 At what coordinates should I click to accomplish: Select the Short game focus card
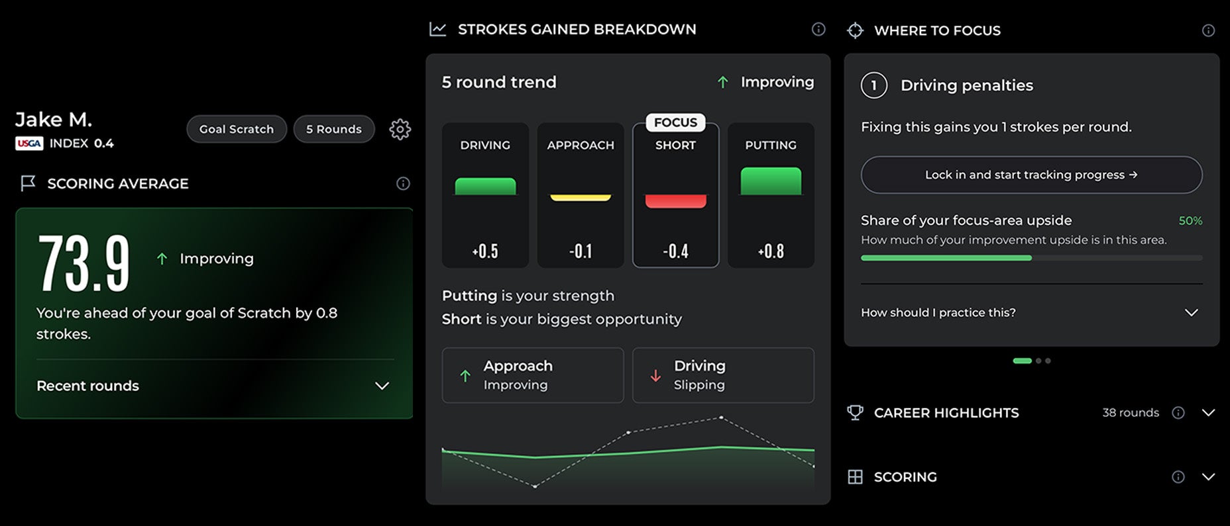675,195
